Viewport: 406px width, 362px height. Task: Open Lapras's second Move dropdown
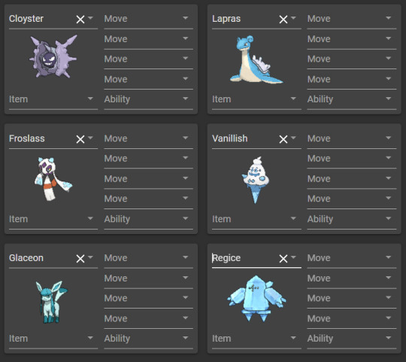point(352,39)
